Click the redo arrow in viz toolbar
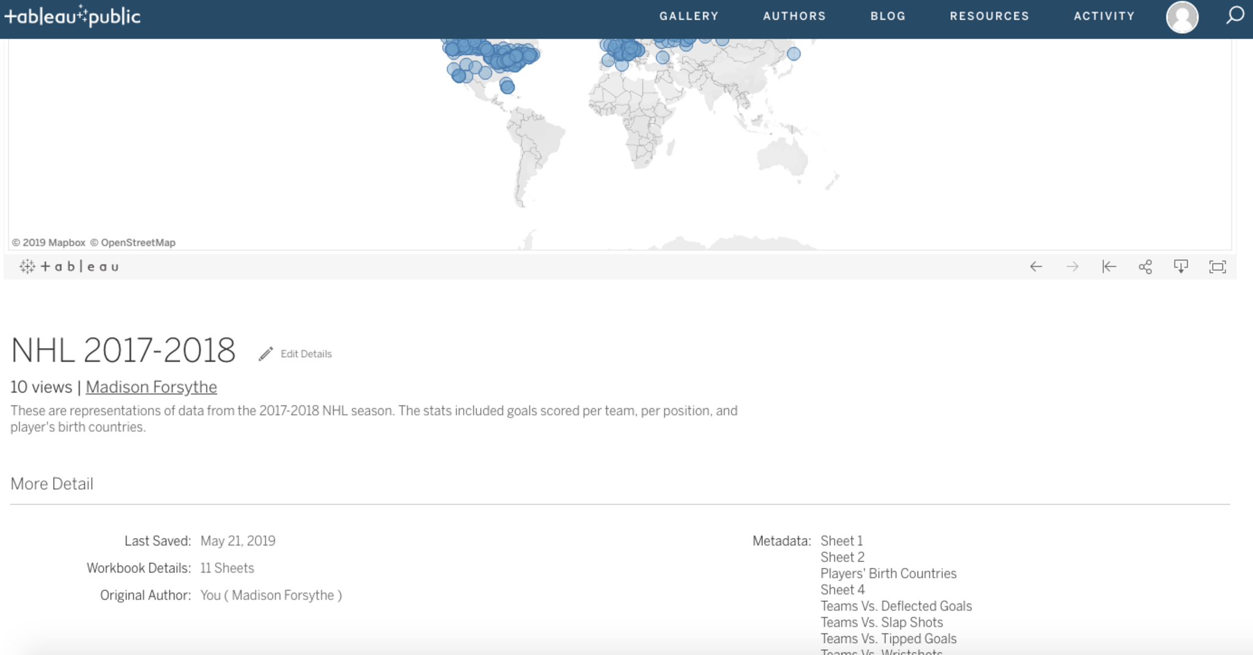The image size is (1253, 655). [x=1072, y=267]
